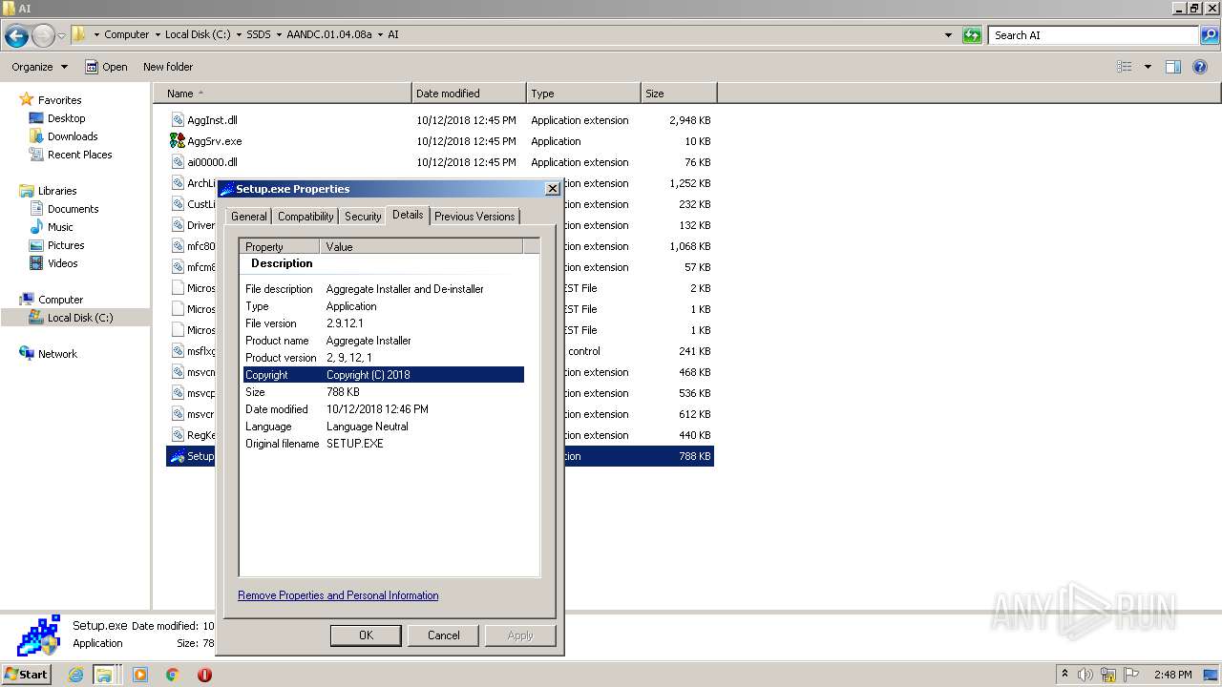Switch to the General tab
Viewport: 1222px width, 687px height.
(249, 217)
